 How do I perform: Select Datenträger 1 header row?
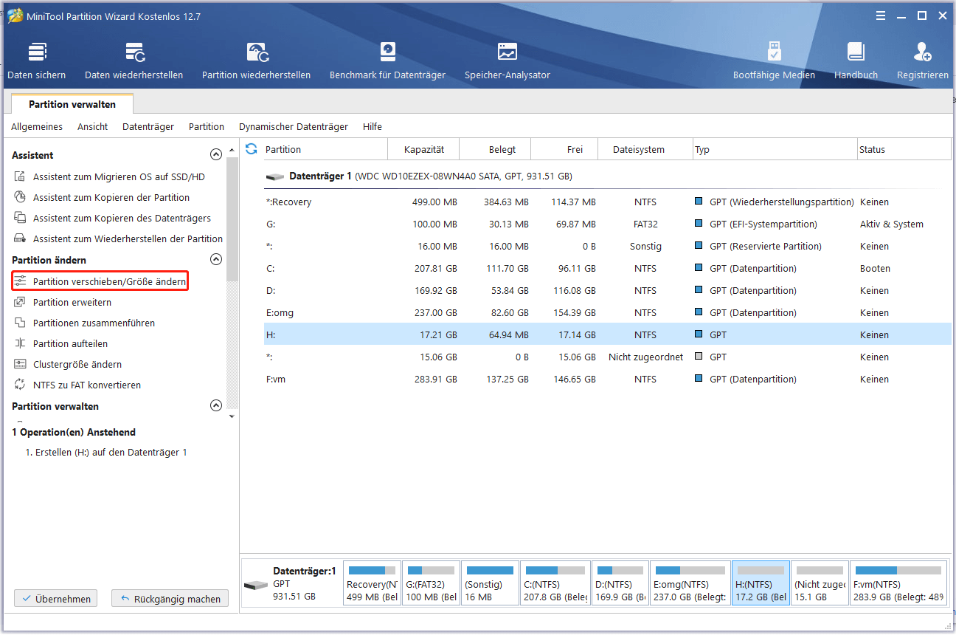608,177
